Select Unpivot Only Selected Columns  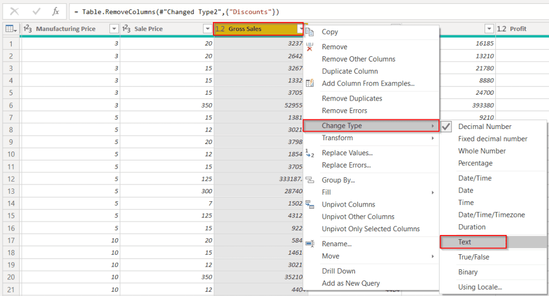coord(371,229)
